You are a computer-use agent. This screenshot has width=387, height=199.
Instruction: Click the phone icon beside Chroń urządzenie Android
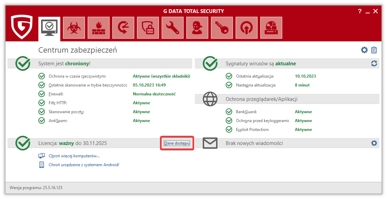[x=42, y=164]
